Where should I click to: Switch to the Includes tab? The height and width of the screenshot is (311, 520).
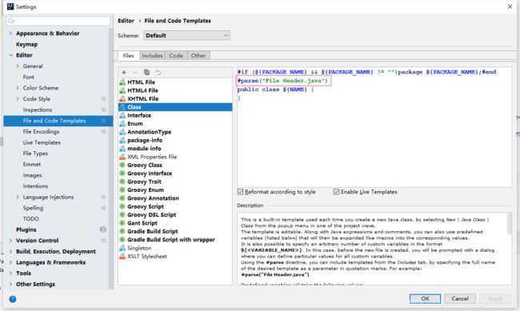pos(152,56)
